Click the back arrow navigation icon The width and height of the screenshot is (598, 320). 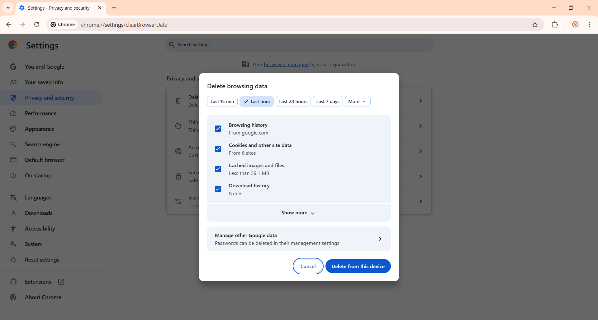[9, 25]
